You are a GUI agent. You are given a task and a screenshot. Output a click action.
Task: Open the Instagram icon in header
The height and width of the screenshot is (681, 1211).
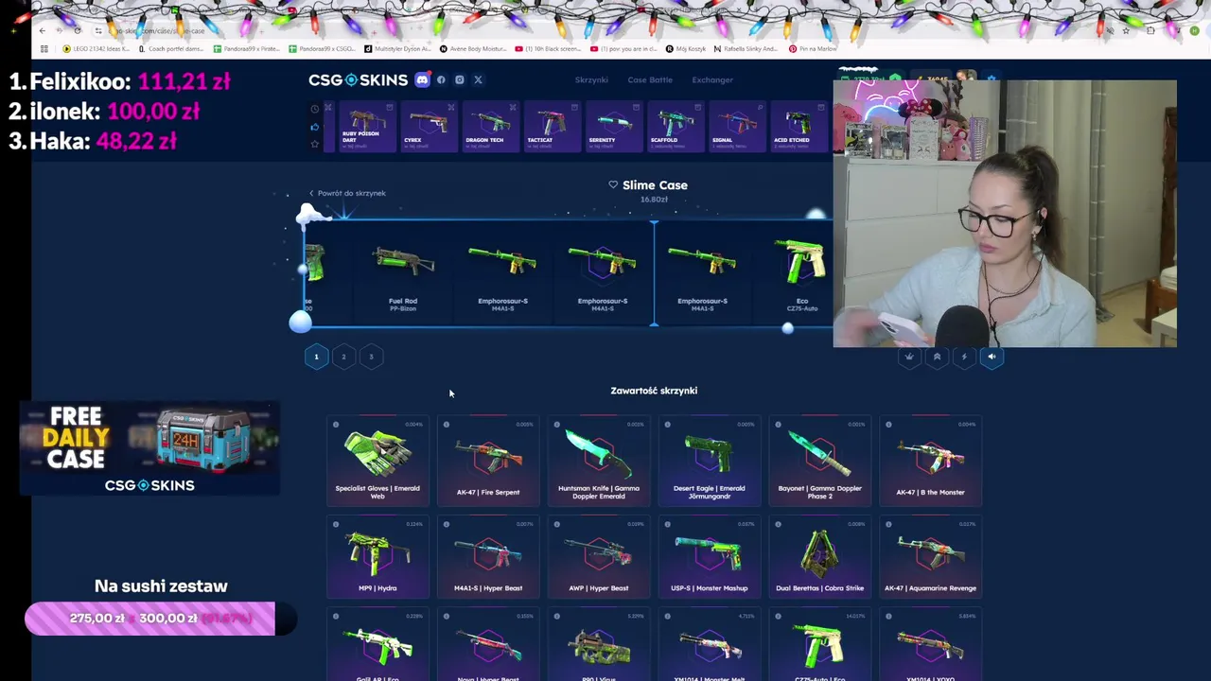click(460, 80)
